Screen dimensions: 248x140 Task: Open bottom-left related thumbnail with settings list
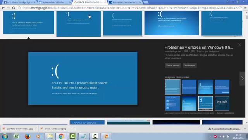pyautogui.click(x=172, y=103)
